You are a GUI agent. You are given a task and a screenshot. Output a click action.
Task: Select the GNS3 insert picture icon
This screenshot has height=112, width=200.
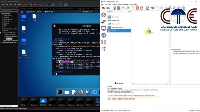152,8
